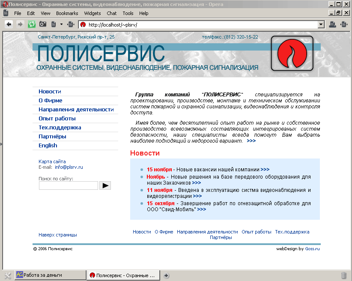Click the site search text field
The image size is (352, 281).
[68, 185]
